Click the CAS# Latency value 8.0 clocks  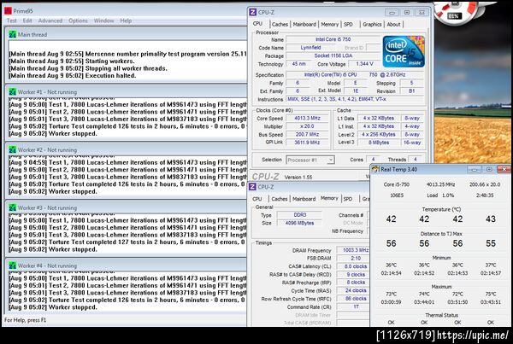pyautogui.click(x=354, y=266)
